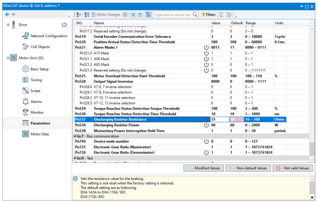318x202 pixels.
Task: Select the Drive node
Action: 22,25
